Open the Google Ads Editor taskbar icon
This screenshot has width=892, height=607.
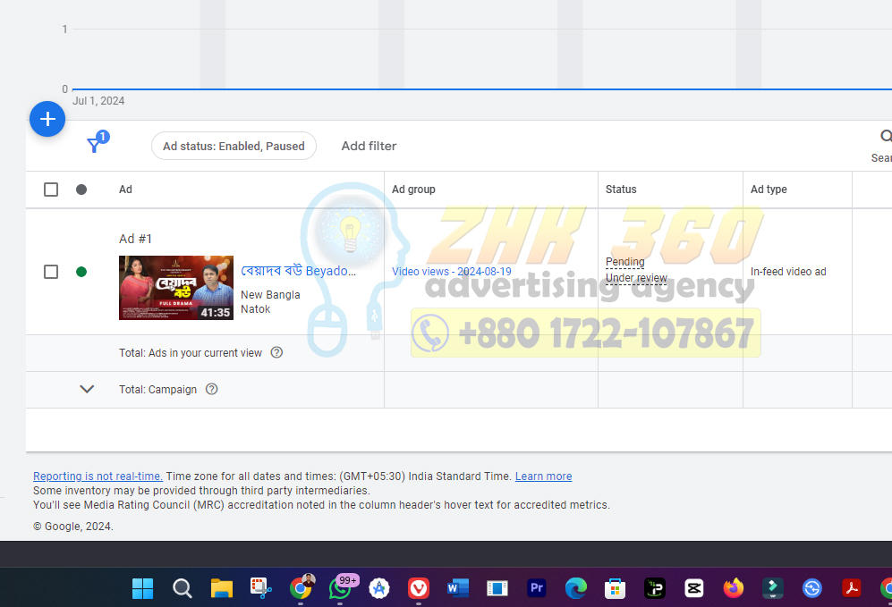pos(378,588)
